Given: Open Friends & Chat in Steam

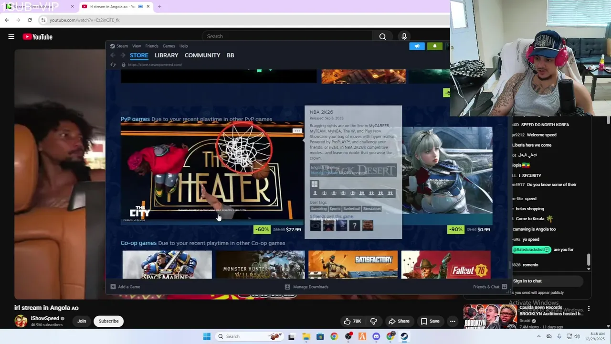Looking at the screenshot, I should [x=490, y=287].
